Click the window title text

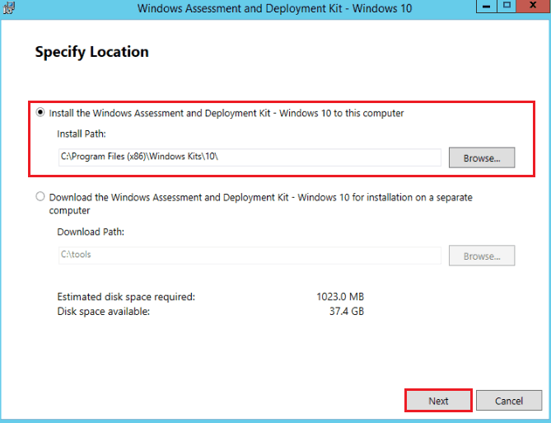pos(274,8)
